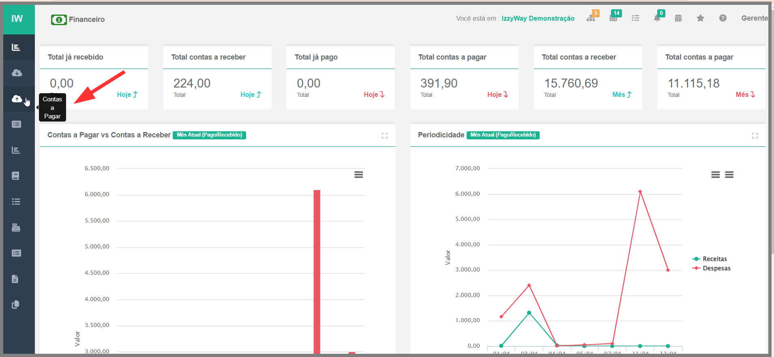
Task: Click the Contas a Pagar vs Contas a Receber title
Action: coord(109,135)
